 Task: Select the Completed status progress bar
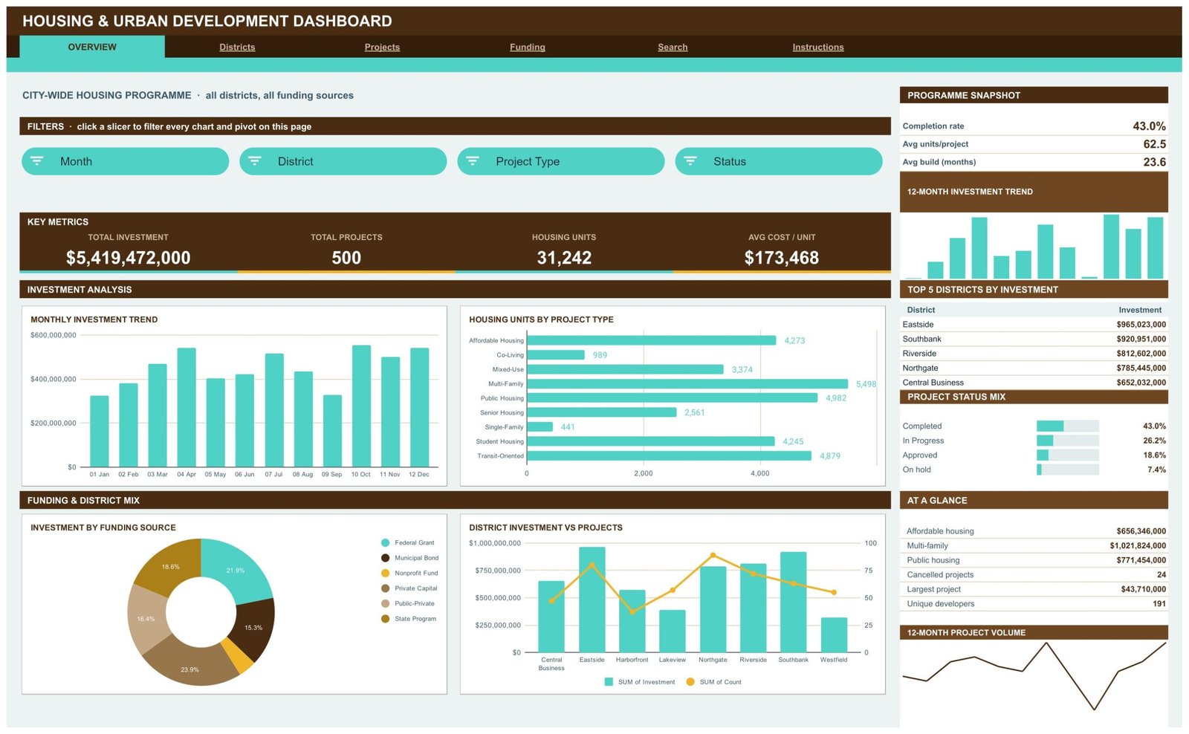point(1067,426)
